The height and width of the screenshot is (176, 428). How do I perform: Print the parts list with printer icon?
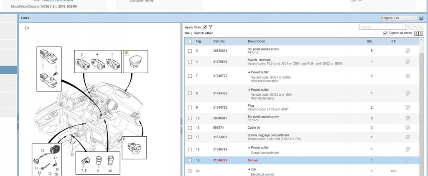(x=421, y=18)
